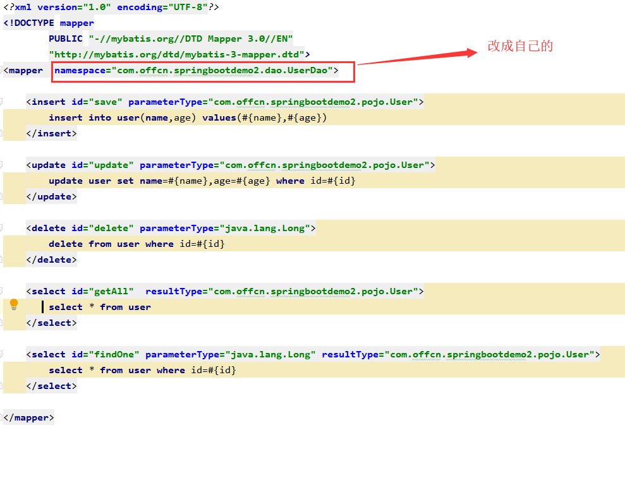This screenshot has height=478, width=625.
Task: Click parameterType in the insert save tag
Action: point(273,102)
